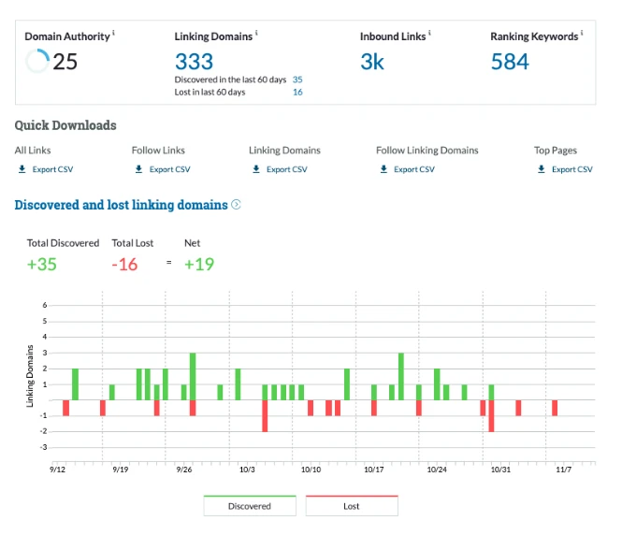Viewport: 622px width, 535px height.
Task: Click download icon under Linking Domains downloads
Action: click(256, 169)
